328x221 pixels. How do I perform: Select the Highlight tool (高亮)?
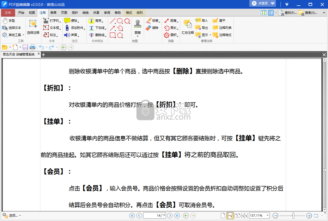click(x=96, y=20)
